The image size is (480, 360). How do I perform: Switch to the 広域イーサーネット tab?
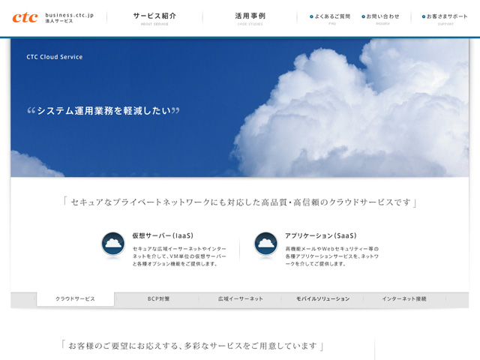click(240, 298)
